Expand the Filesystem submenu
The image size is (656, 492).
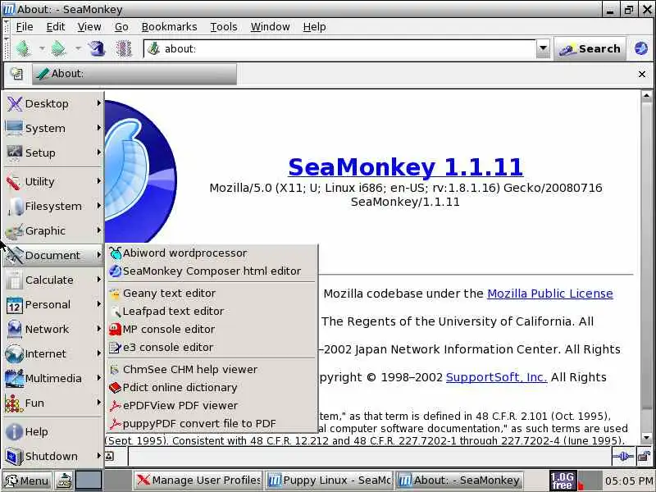click(53, 207)
